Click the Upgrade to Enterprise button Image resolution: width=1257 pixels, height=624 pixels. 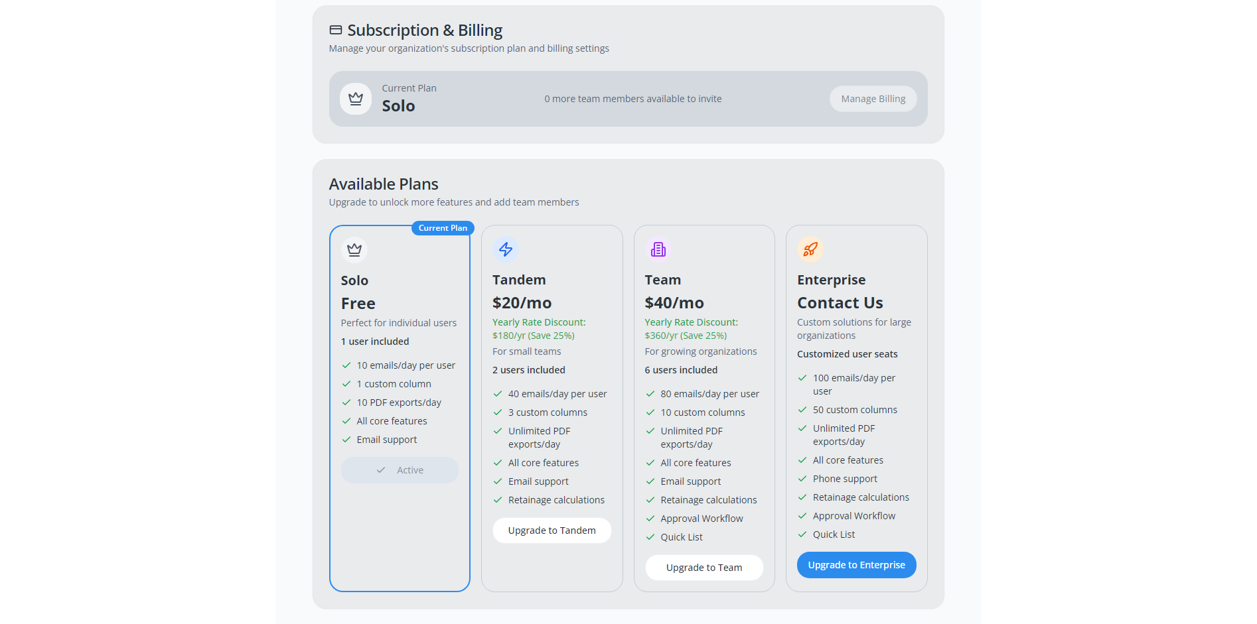pos(856,564)
